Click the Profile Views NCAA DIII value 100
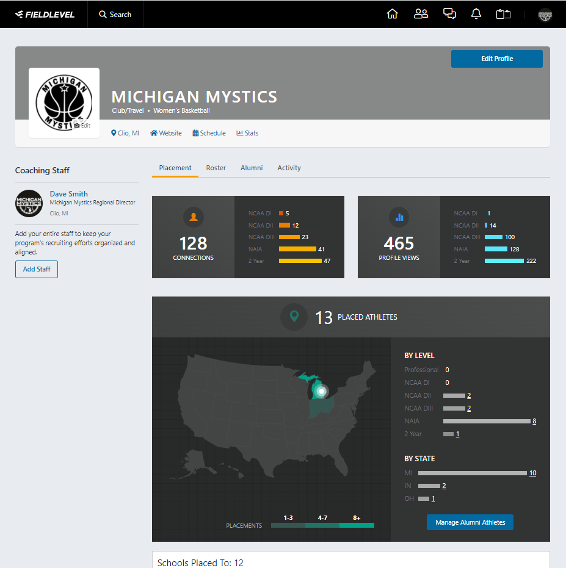Image resolution: width=566 pixels, height=568 pixels. tap(510, 237)
